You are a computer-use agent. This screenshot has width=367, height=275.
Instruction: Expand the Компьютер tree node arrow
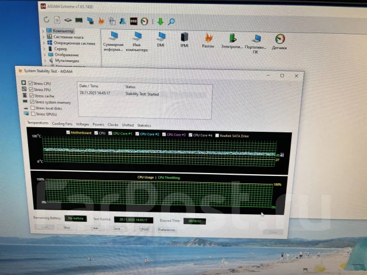(x=43, y=30)
